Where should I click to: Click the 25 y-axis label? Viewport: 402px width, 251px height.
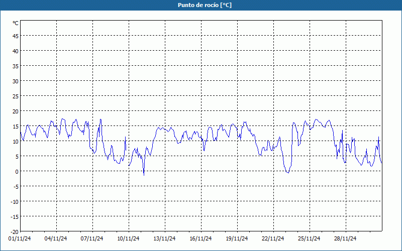(x=16, y=96)
